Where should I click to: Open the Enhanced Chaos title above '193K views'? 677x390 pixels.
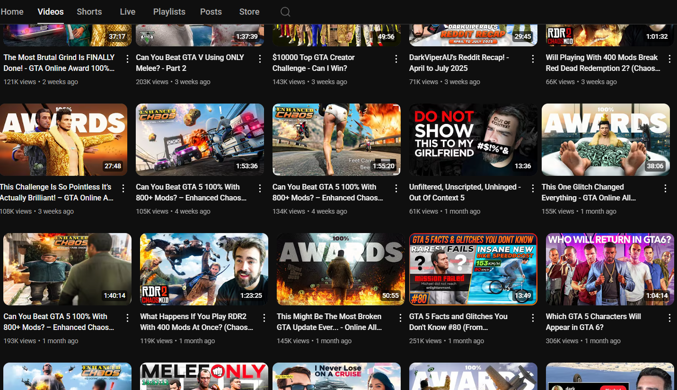59,322
